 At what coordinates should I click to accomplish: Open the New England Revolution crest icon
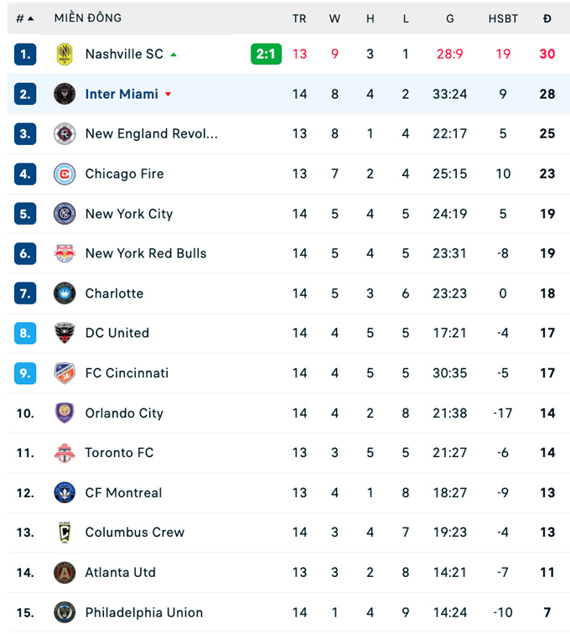point(65,134)
